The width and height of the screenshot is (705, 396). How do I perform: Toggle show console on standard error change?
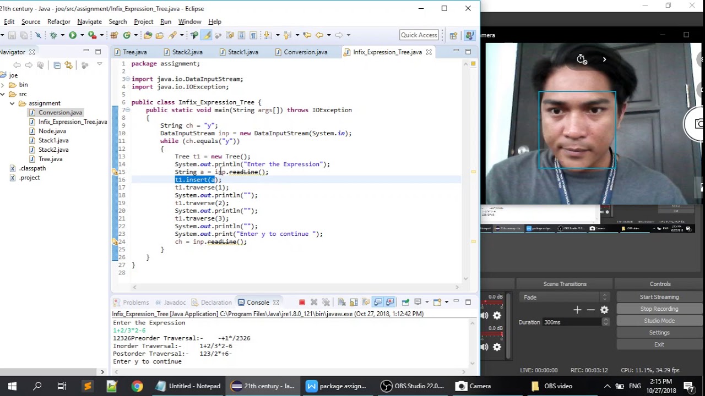(x=390, y=302)
